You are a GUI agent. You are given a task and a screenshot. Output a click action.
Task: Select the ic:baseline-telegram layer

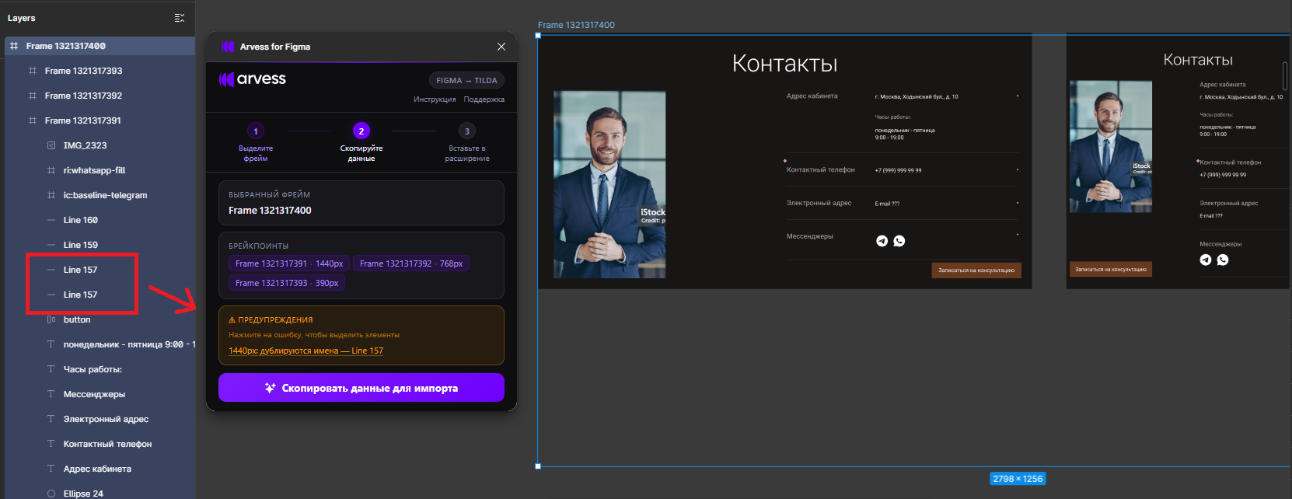[105, 195]
